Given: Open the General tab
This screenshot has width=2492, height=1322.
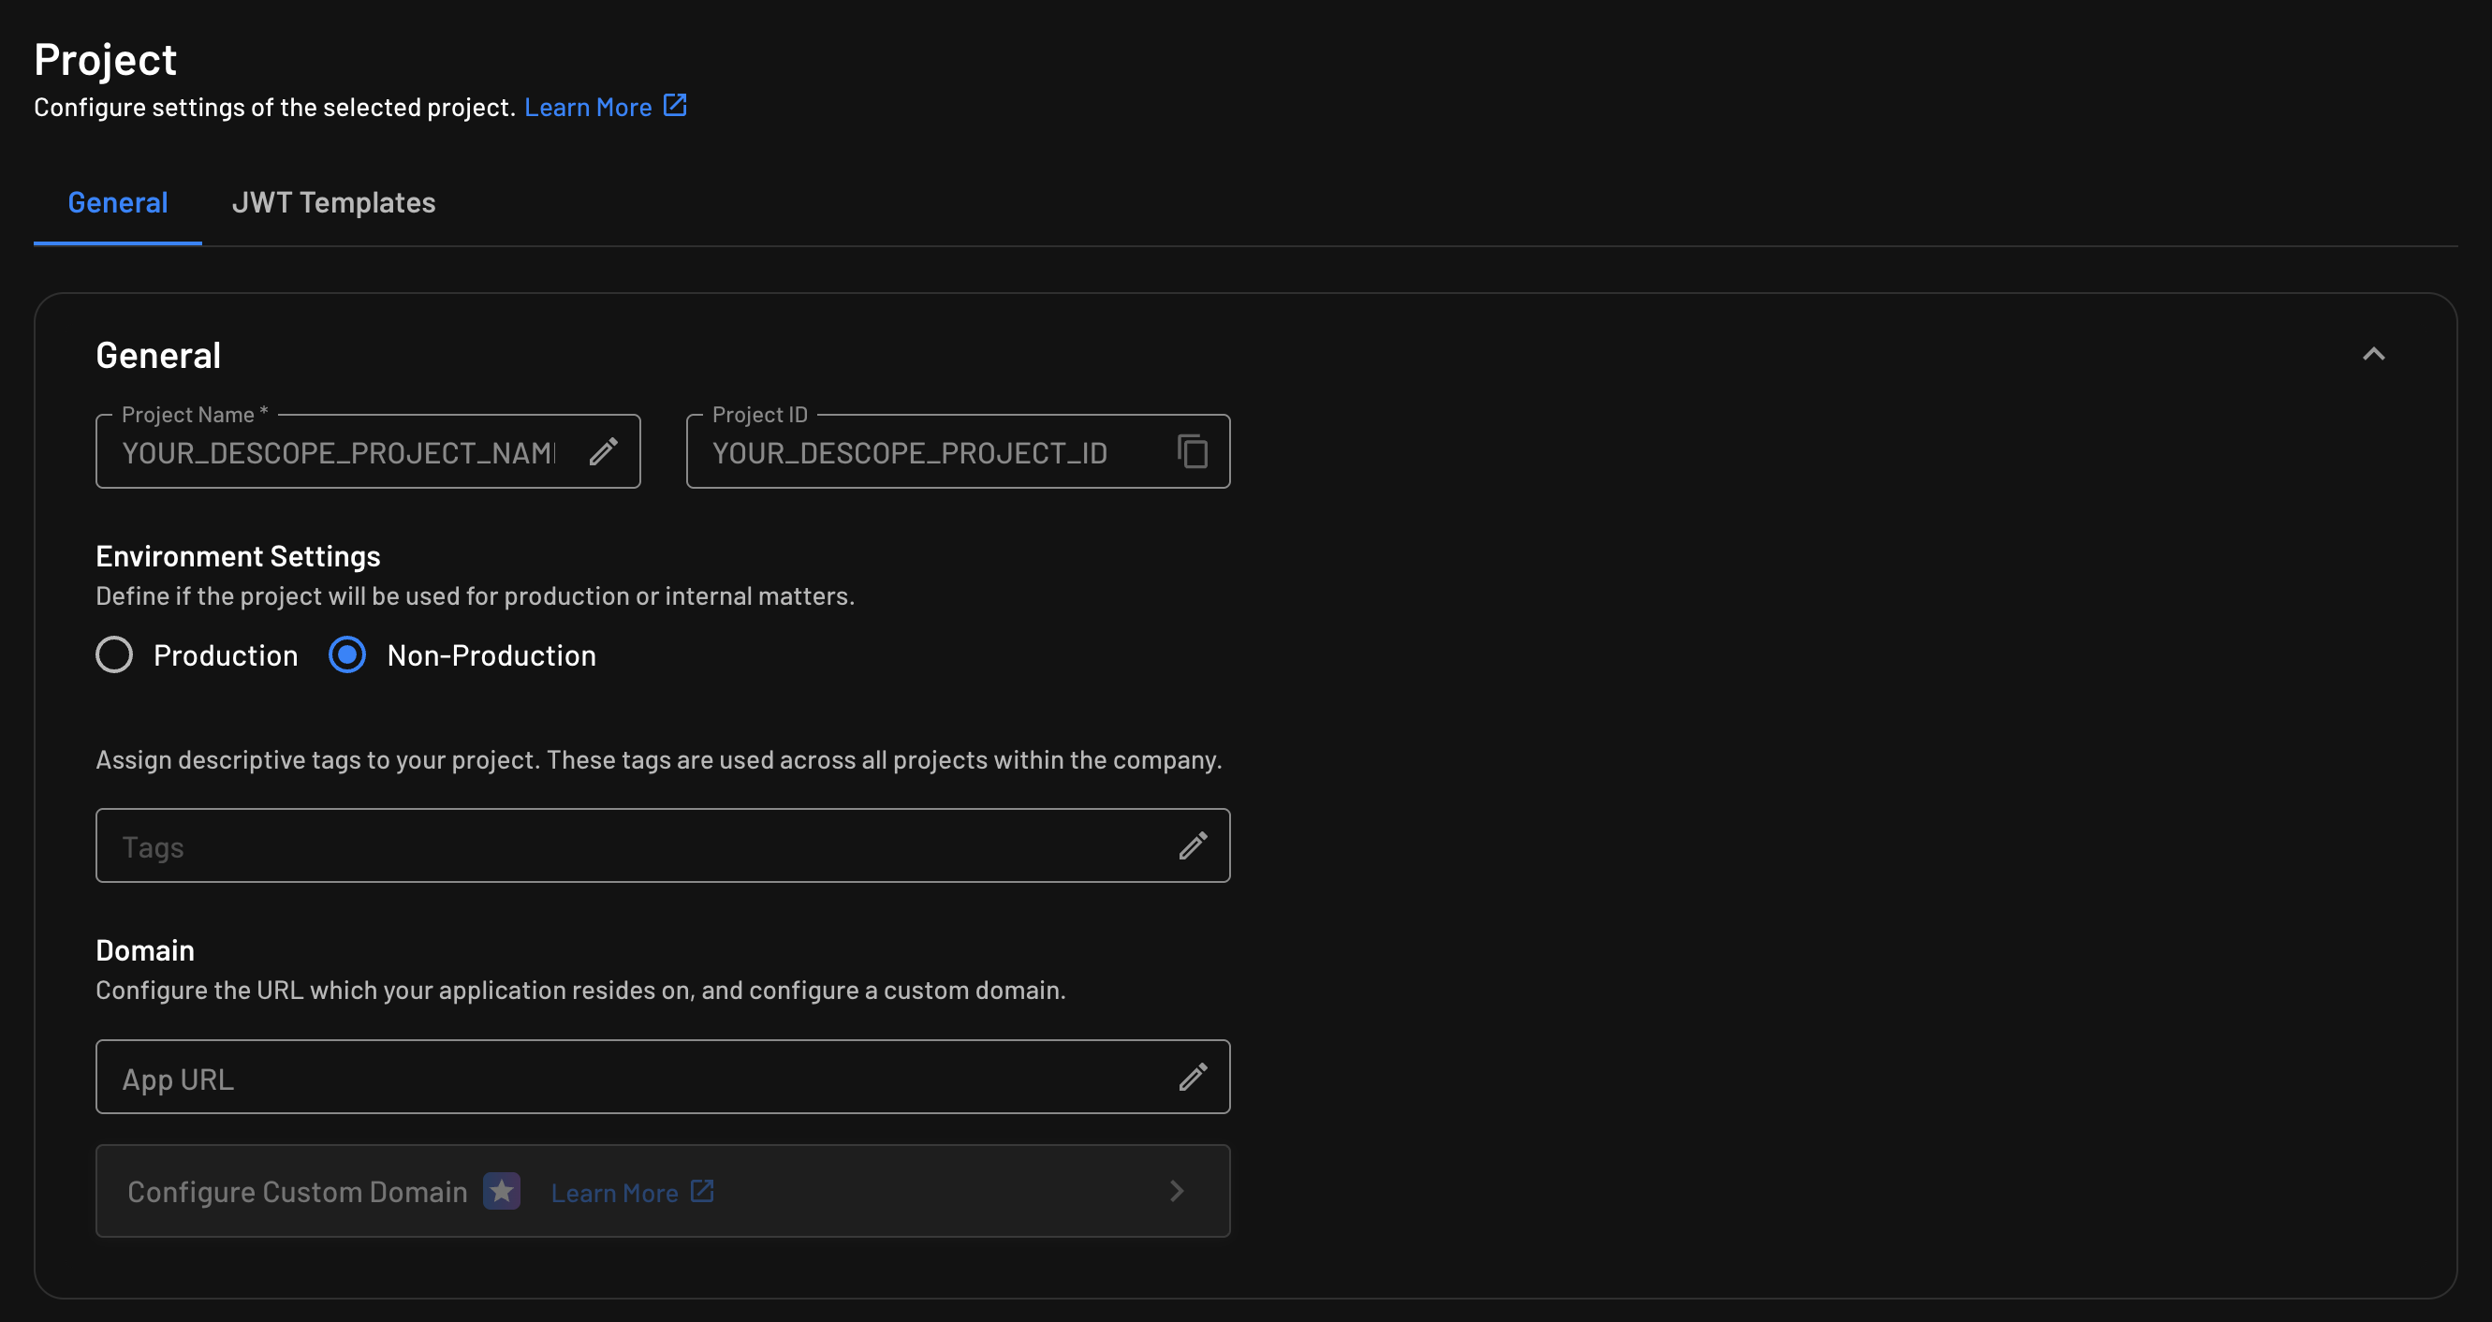Looking at the screenshot, I should point(117,202).
